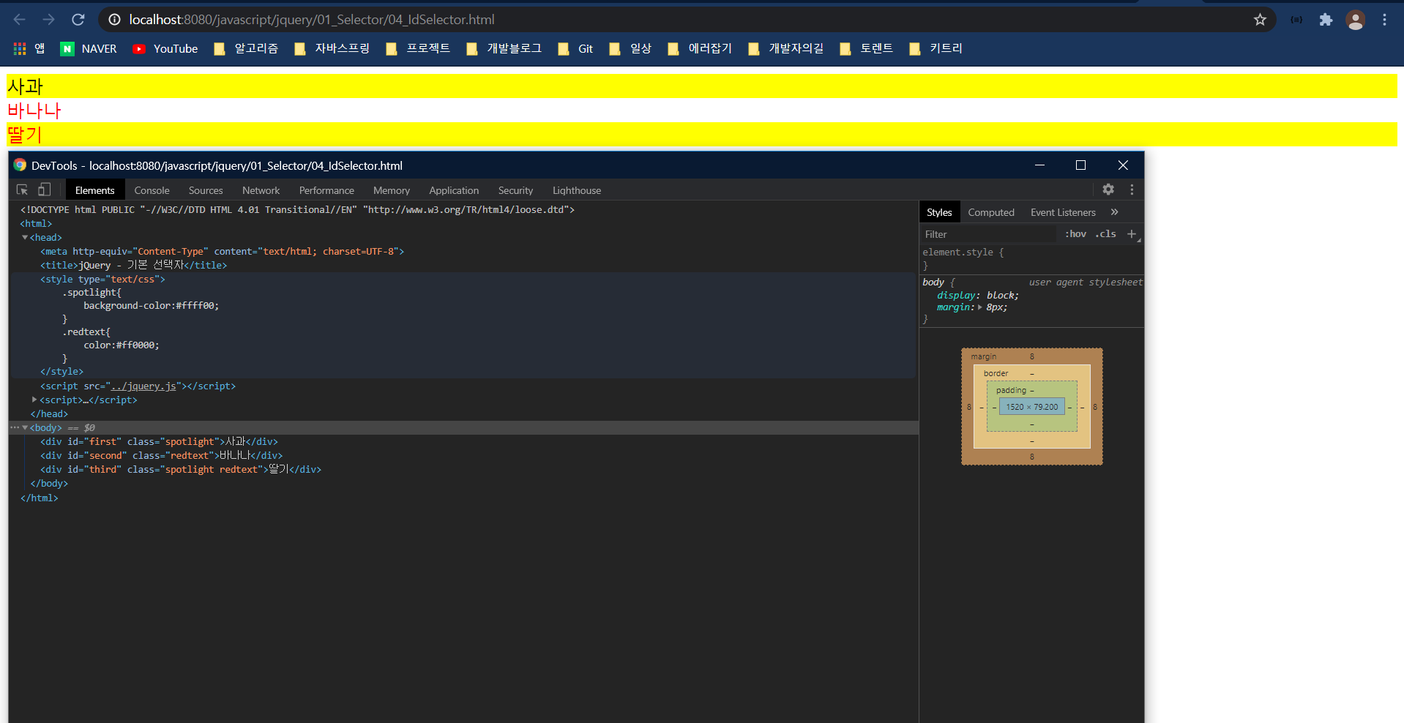Expand the margin shorthand triangle in body rule
Screen dimensions: 1404x723
[x=980, y=307]
